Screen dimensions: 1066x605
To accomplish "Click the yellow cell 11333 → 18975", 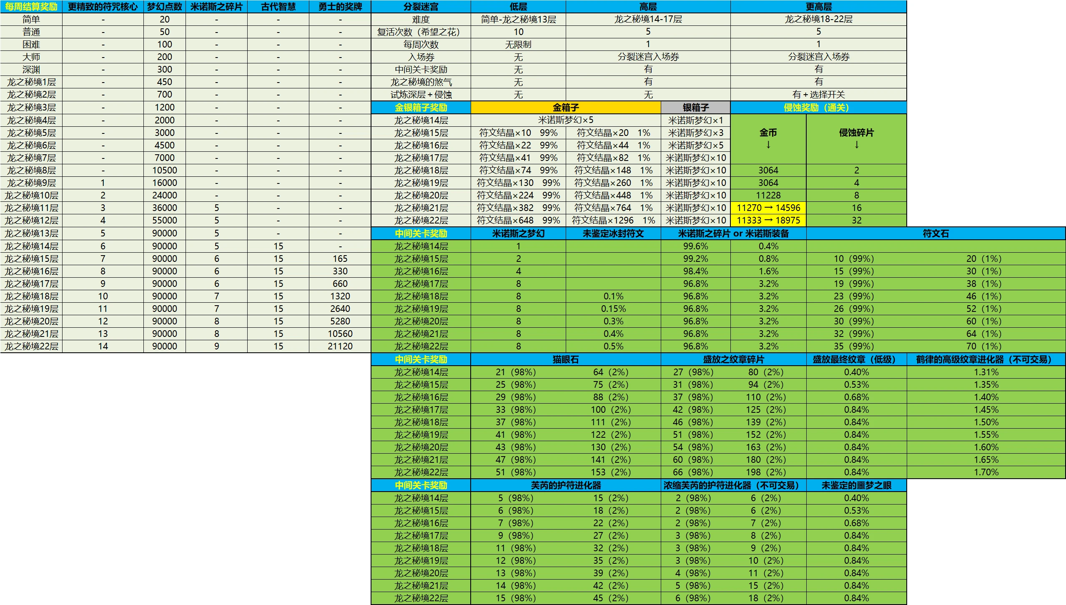I will [768, 220].
